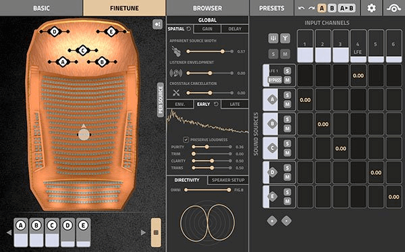Open the Presets tab
The image size is (405, 252).
click(272, 8)
